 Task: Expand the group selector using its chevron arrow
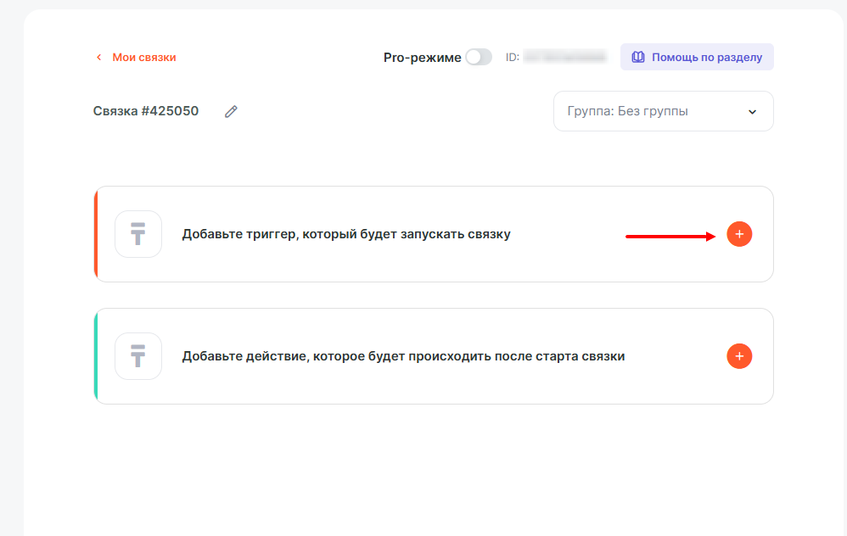click(x=752, y=112)
